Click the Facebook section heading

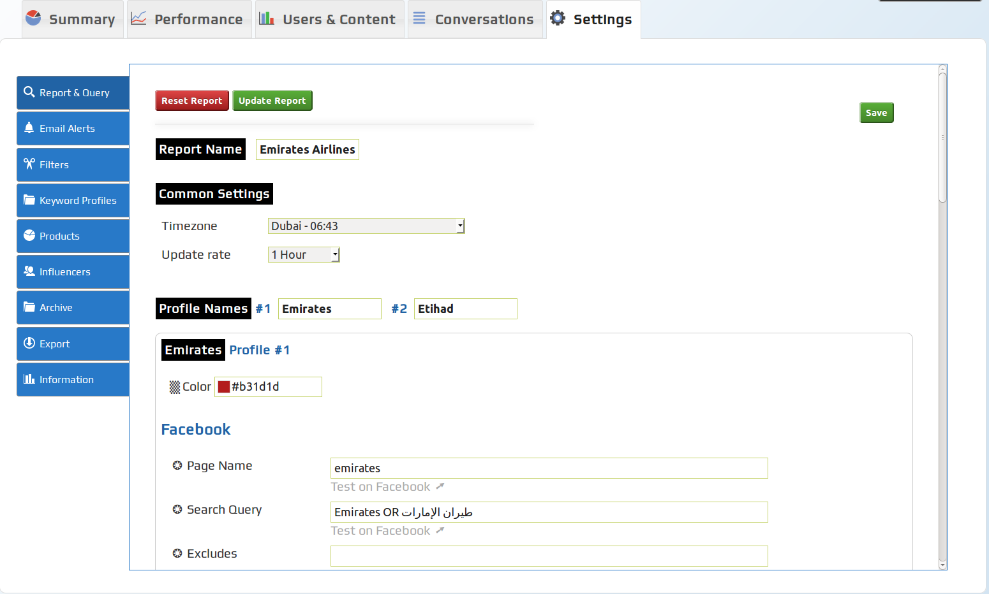click(x=195, y=429)
